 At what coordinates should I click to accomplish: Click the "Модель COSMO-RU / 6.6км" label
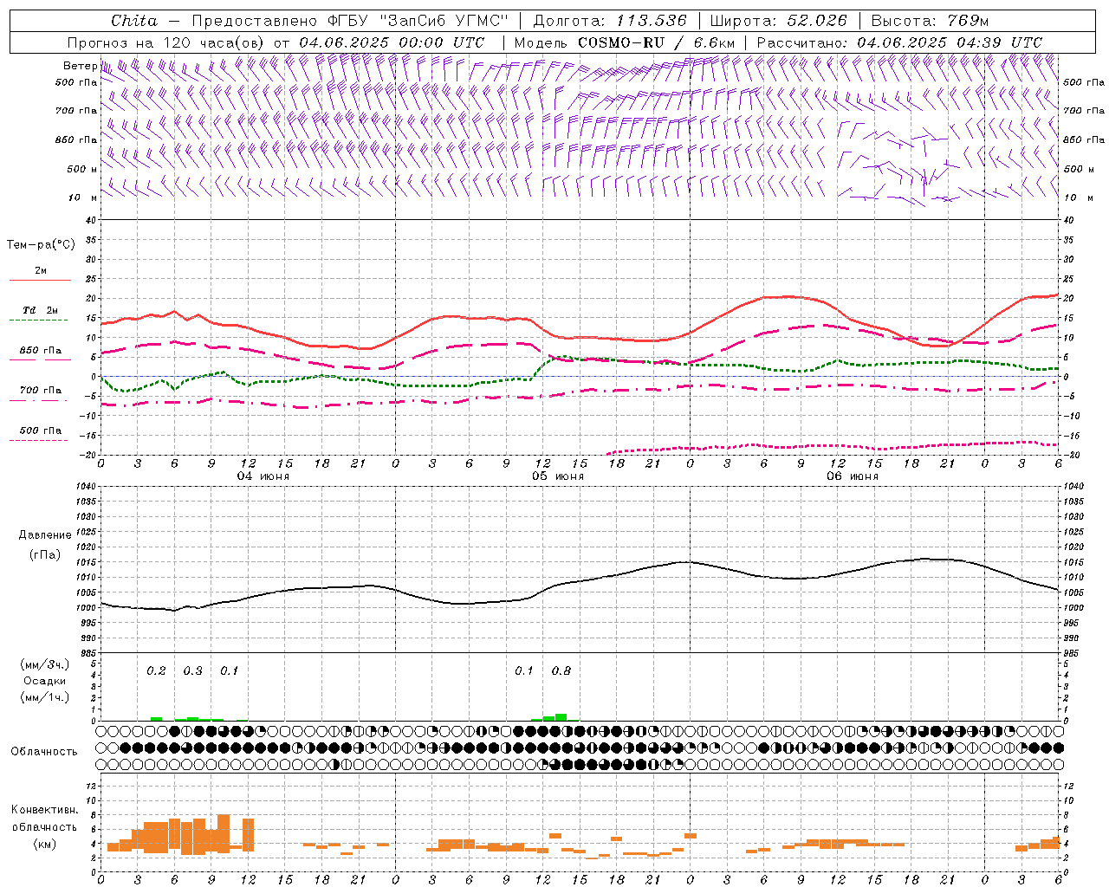click(624, 42)
